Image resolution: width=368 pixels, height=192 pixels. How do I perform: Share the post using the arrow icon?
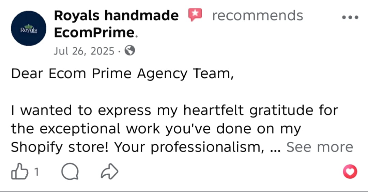[x=110, y=172]
